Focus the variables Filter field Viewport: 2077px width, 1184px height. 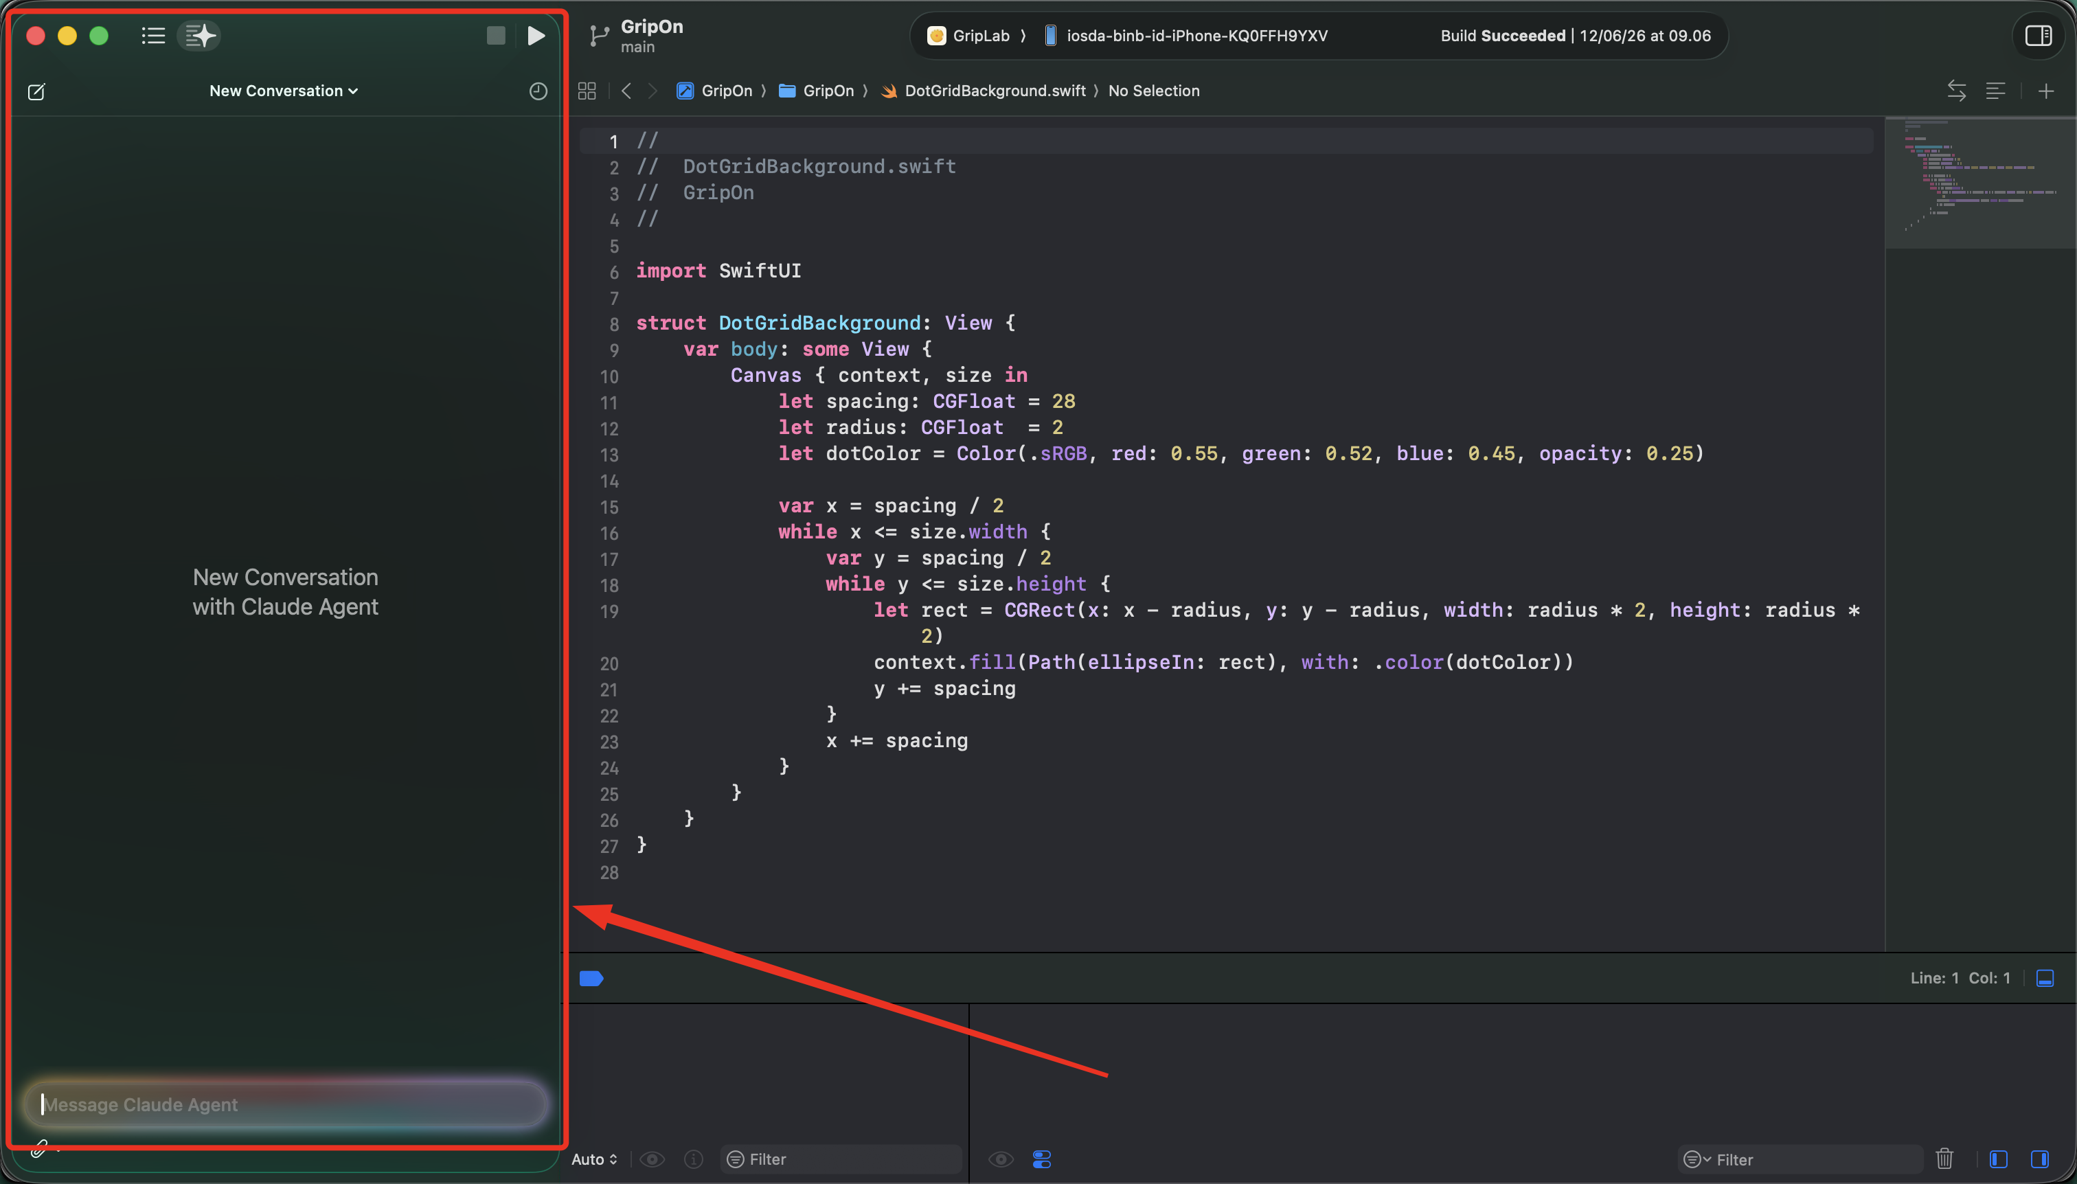840,1159
